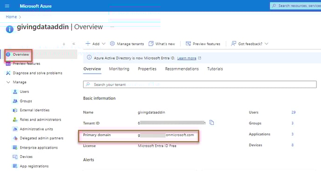The image size is (321, 171).
Task: Open What's new from toolbar
Action: click(x=162, y=44)
